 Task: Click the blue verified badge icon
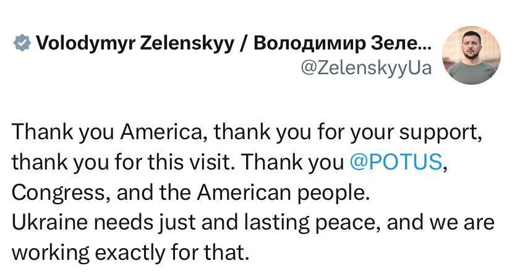22,43
